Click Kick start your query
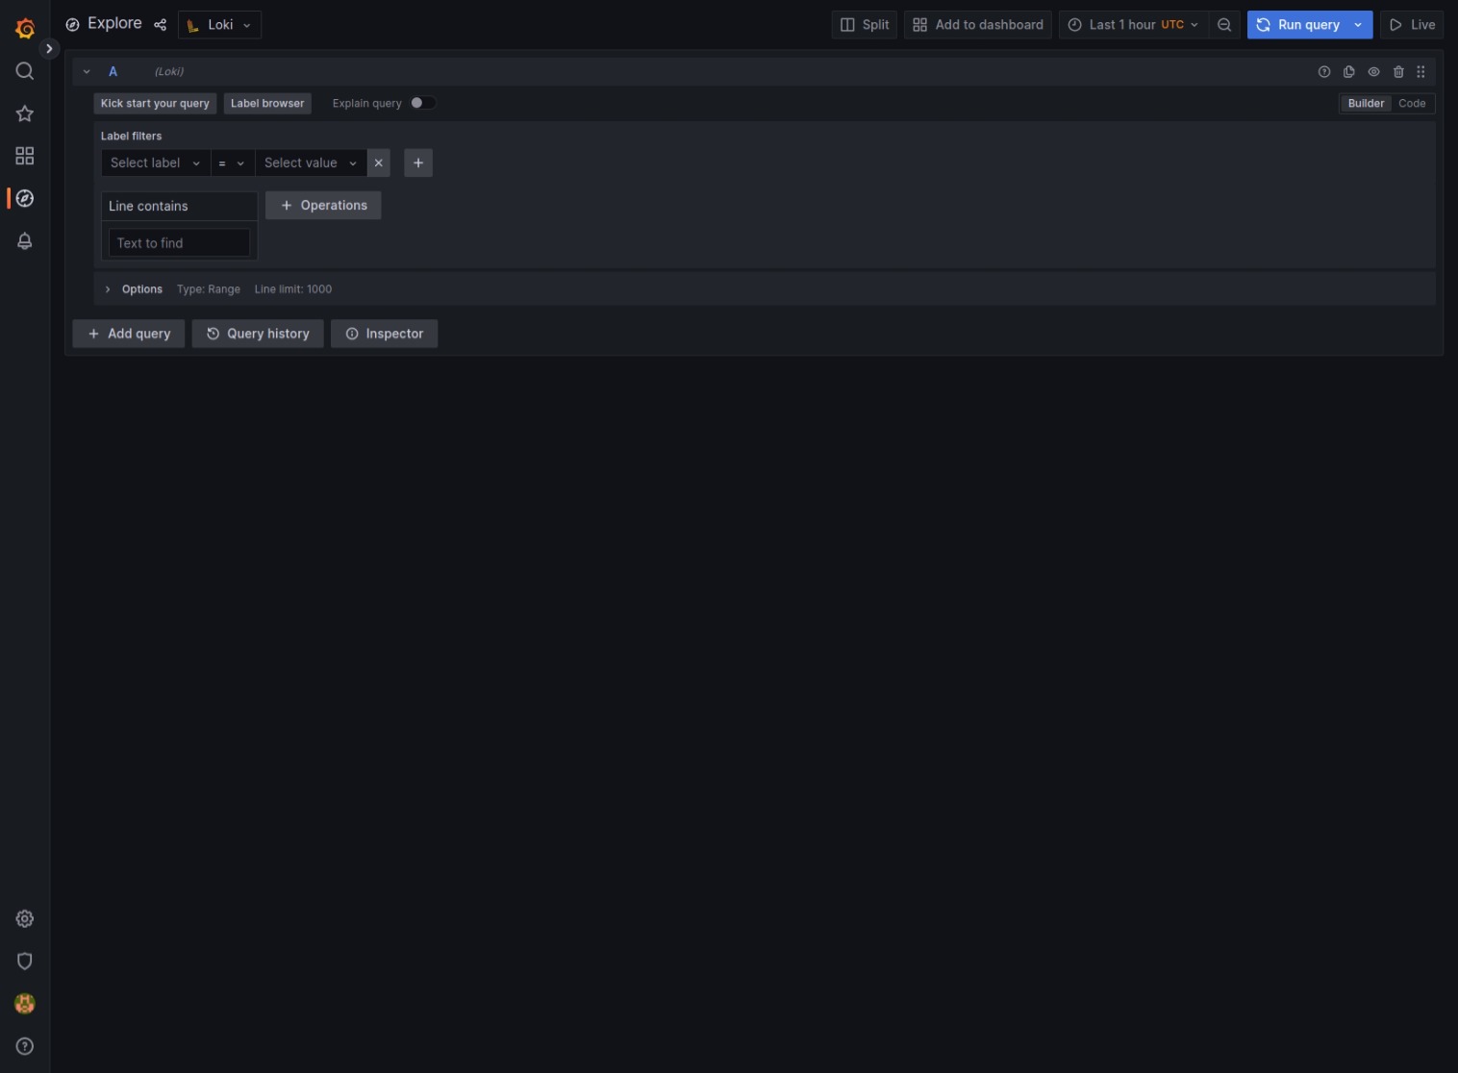Screen dimensions: 1458x1073 155,104
